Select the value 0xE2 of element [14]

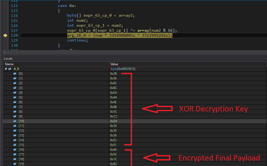click(x=113, y=140)
